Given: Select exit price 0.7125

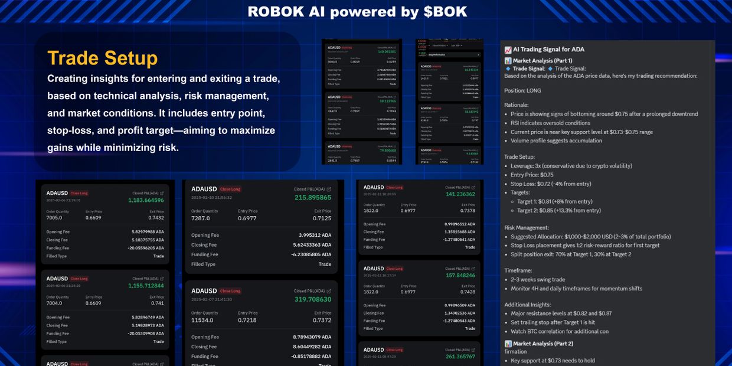Looking at the screenshot, I should click(322, 218).
